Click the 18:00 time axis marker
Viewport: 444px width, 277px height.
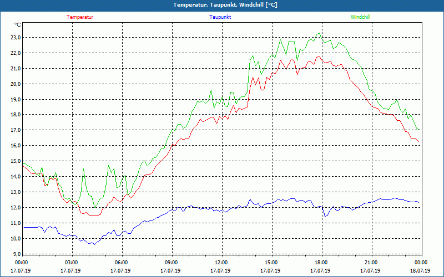[321, 263]
